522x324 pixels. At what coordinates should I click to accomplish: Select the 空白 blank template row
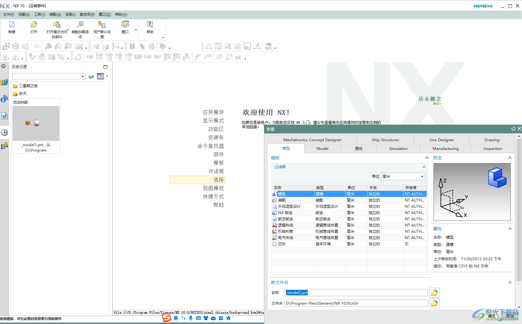coord(349,244)
